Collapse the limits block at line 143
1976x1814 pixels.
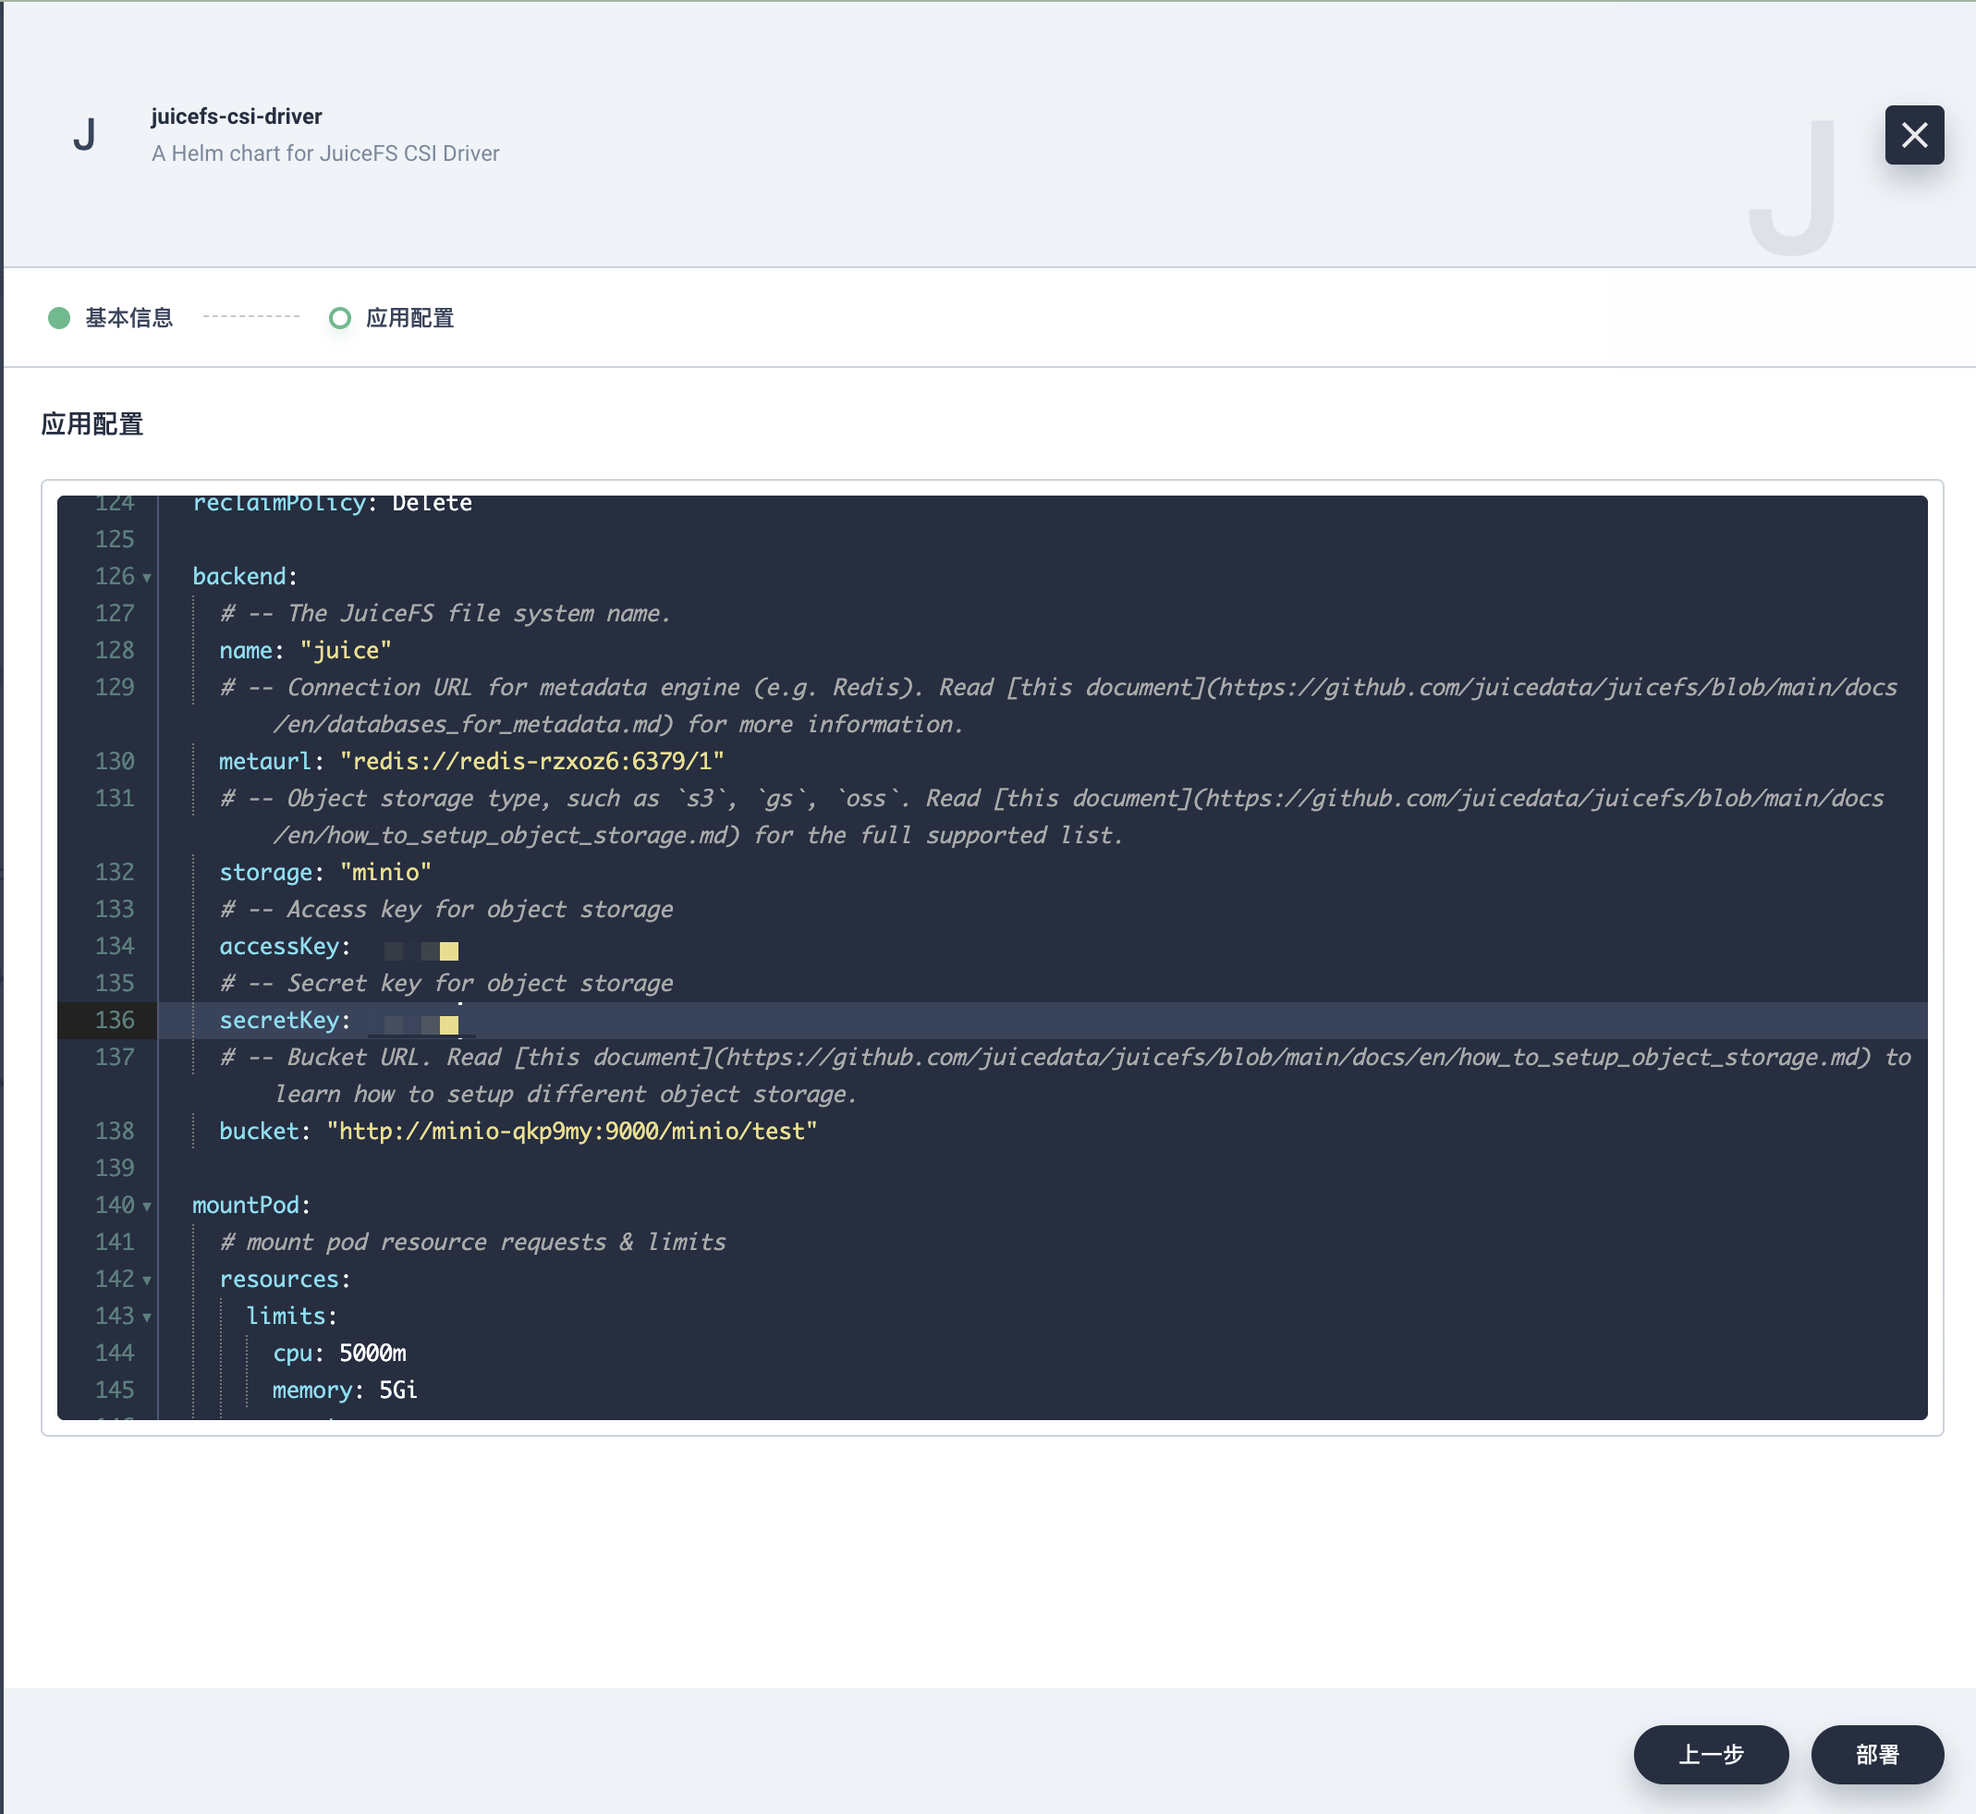[147, 1318]
